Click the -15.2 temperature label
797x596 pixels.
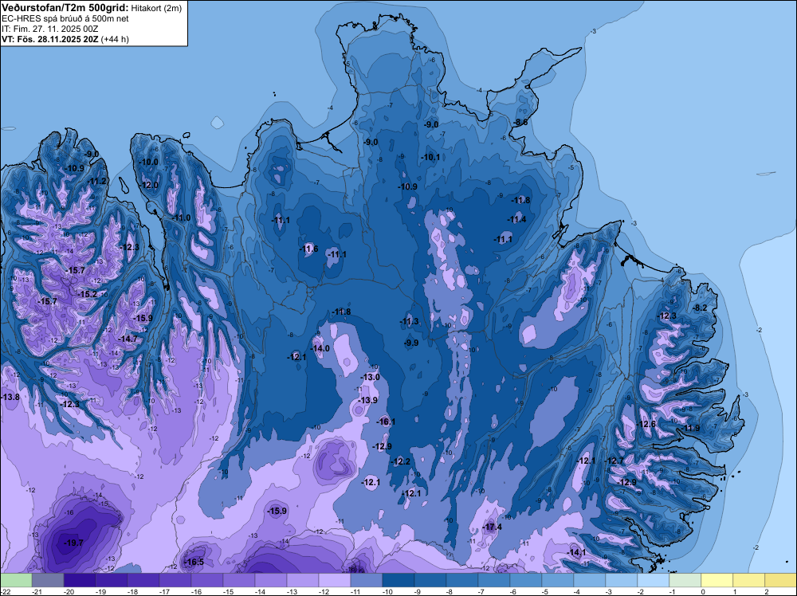88,294
